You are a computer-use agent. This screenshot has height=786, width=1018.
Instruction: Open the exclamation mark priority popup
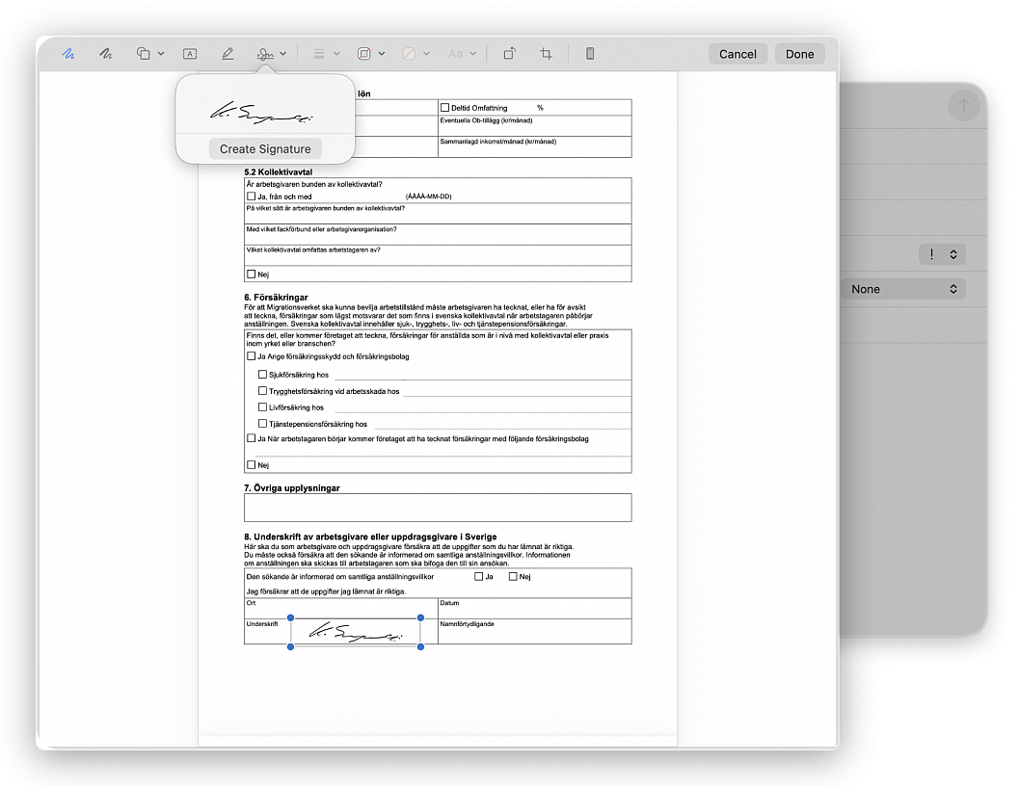(942, 254)
